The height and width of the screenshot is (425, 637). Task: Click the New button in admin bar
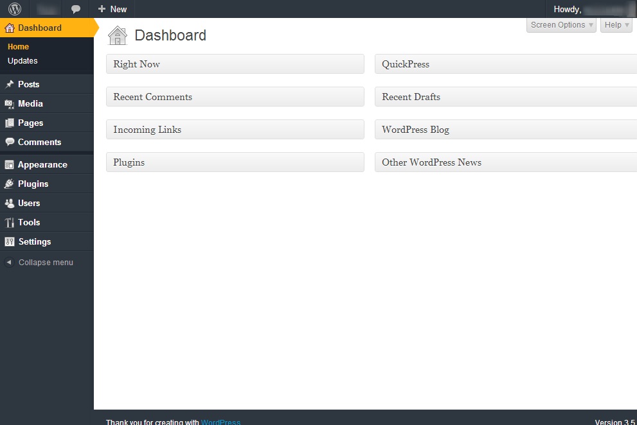click(x=112, y=9)
